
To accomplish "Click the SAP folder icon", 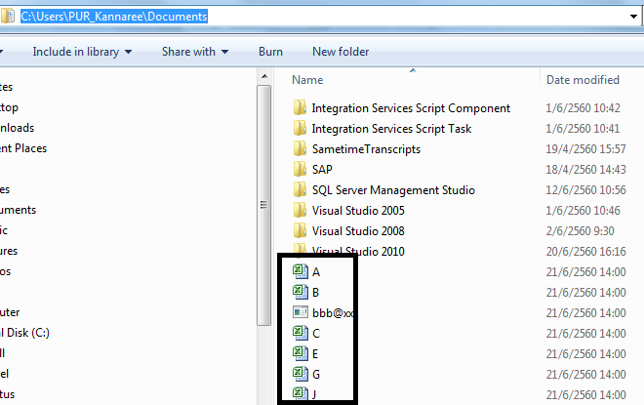I will pyautogui.click(x=301, y=170).
